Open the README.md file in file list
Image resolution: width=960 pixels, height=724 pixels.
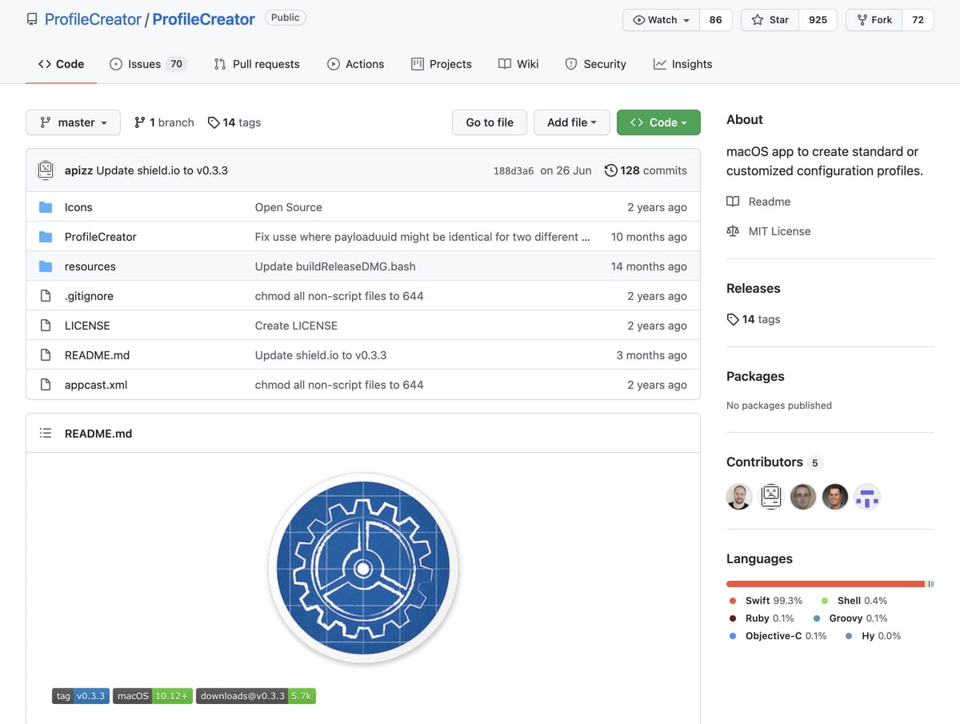pos(97,355)
